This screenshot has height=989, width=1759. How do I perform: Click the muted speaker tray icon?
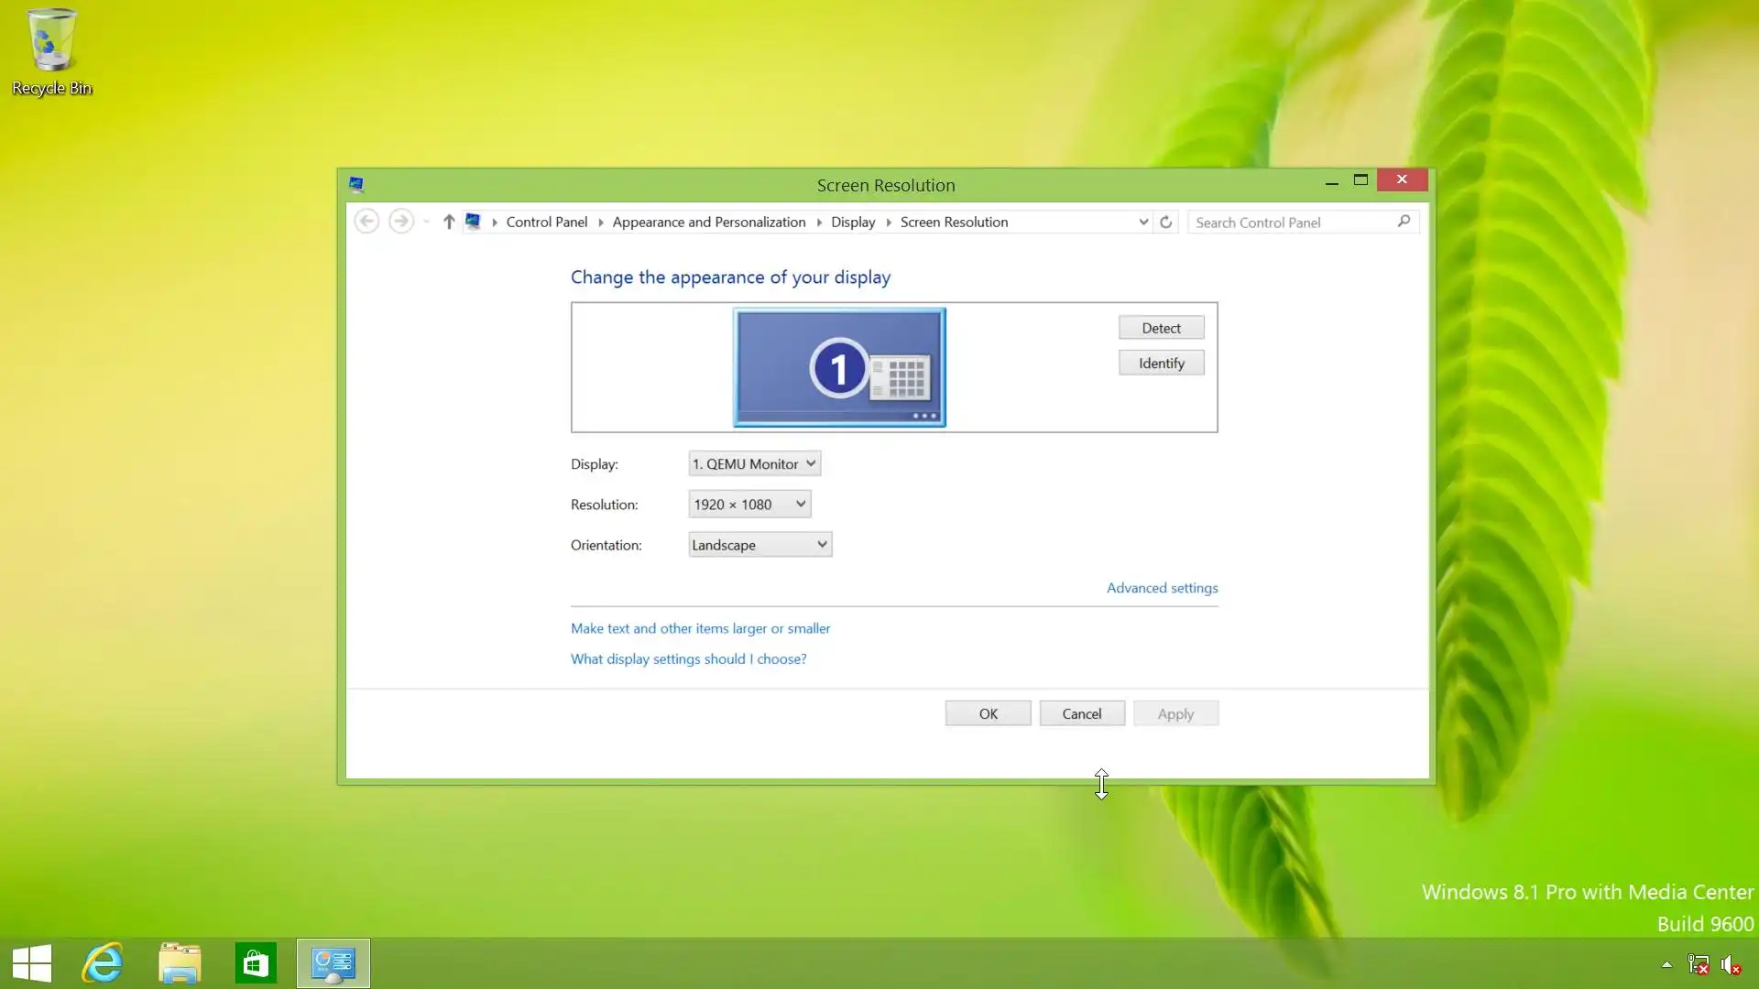click(1730, 965)
